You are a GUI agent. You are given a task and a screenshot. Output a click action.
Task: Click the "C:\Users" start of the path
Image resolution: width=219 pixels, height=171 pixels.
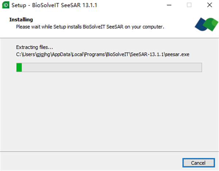point(24,54)
